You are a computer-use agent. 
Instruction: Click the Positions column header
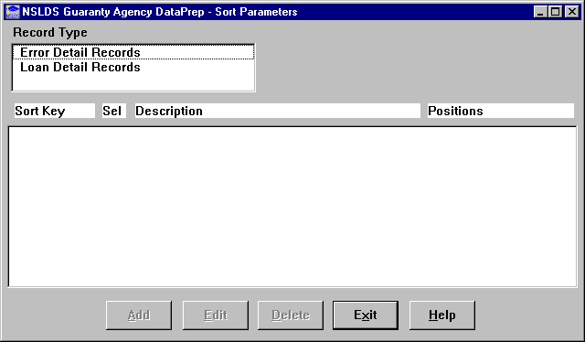[501, 111]
